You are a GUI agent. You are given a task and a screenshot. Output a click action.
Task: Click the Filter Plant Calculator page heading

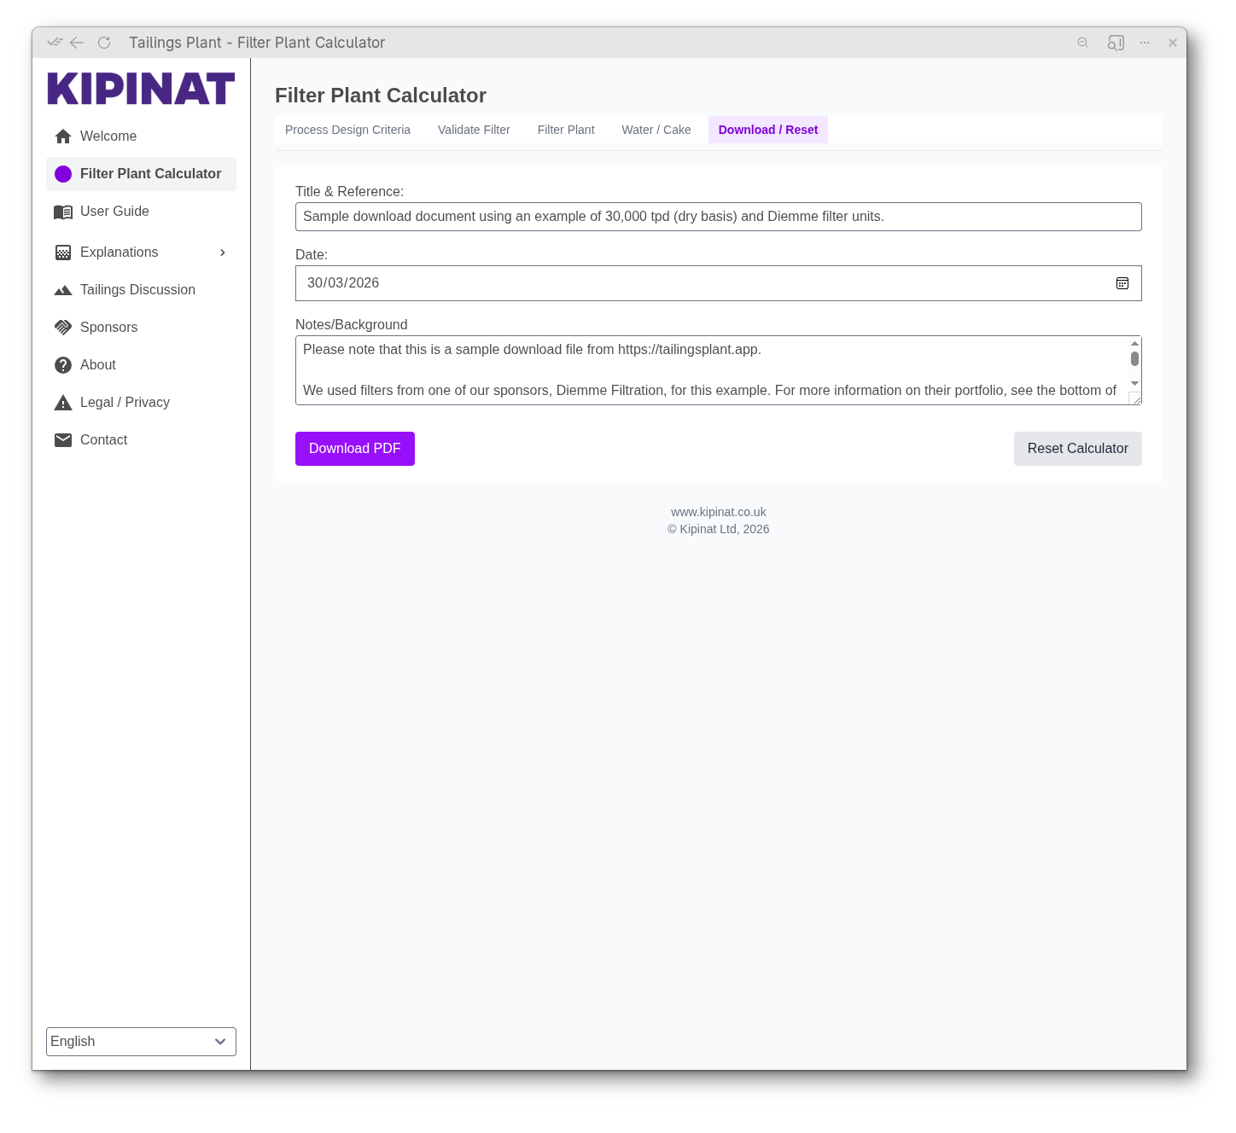(381, 96)
